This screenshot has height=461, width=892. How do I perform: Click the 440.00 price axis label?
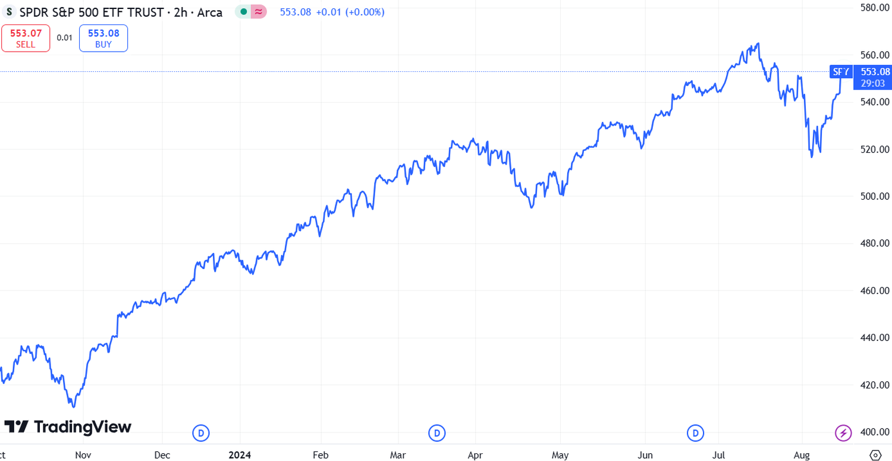(x=874, y=337)
